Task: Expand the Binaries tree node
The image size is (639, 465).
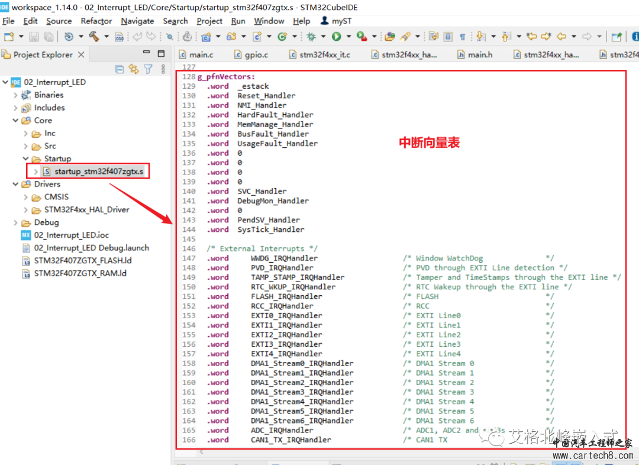Action: 15,95
